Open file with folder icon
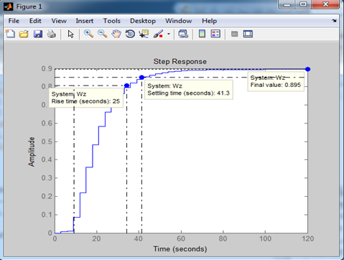This screenshot has height=260, width=344. coord(24,34)
